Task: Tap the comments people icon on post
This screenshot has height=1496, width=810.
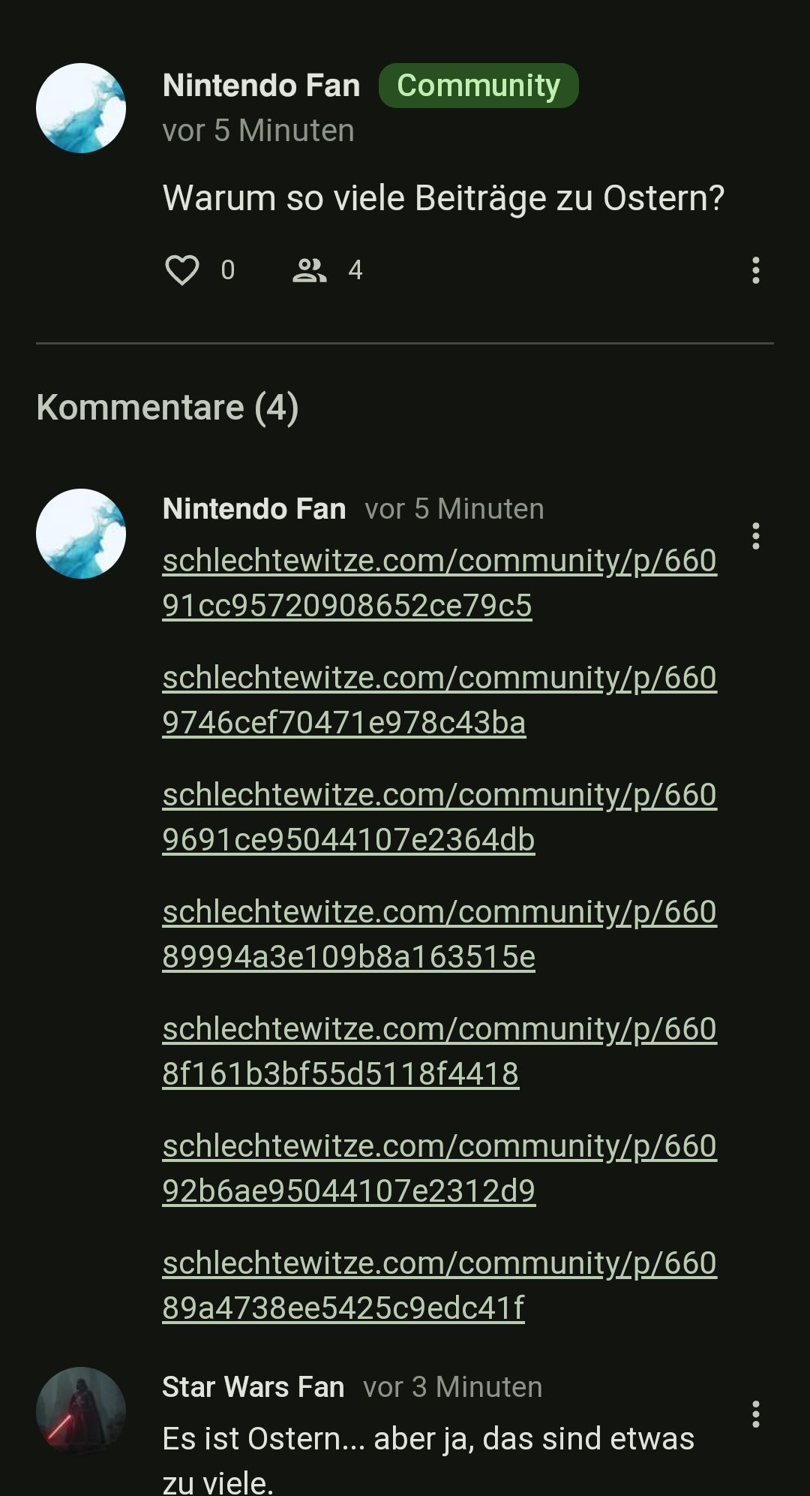Action: 309,270
